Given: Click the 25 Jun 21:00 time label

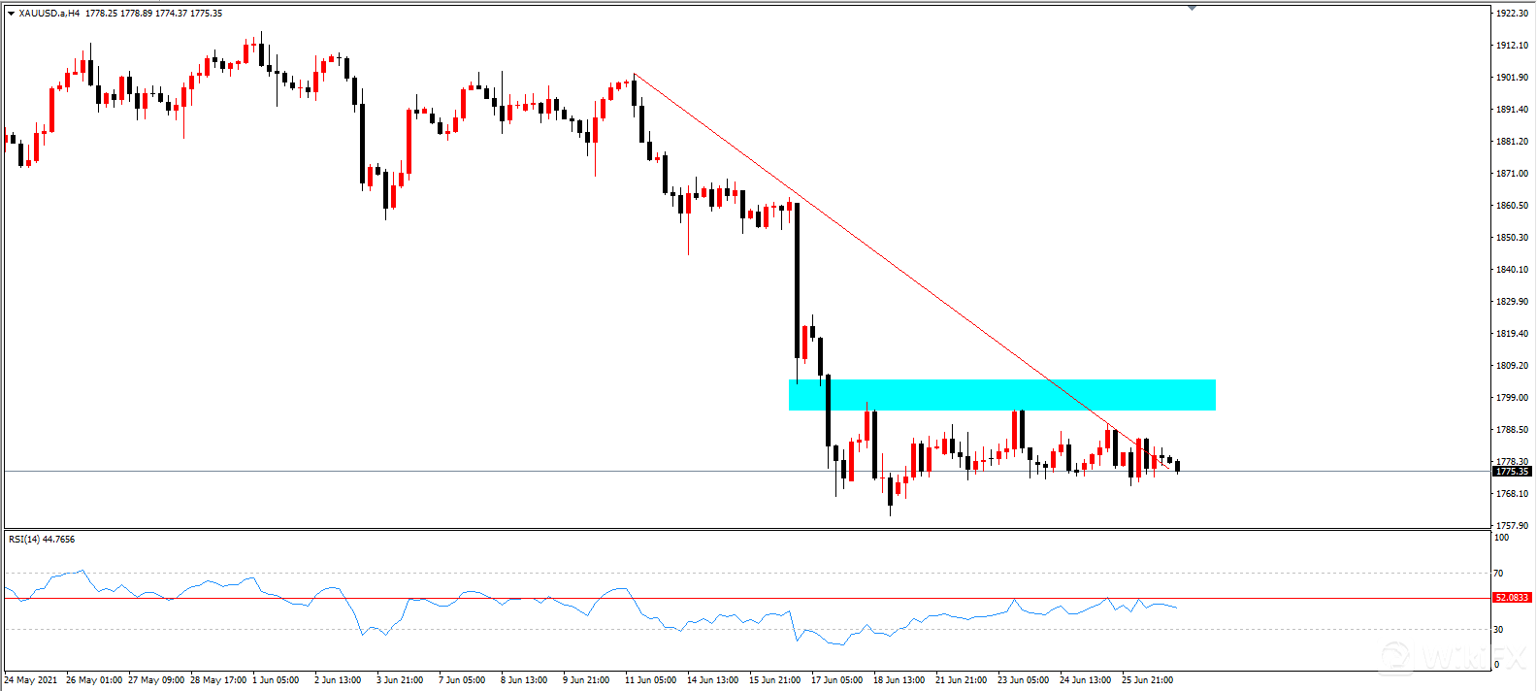Looking at the screenshot, I should point(1147,680).
